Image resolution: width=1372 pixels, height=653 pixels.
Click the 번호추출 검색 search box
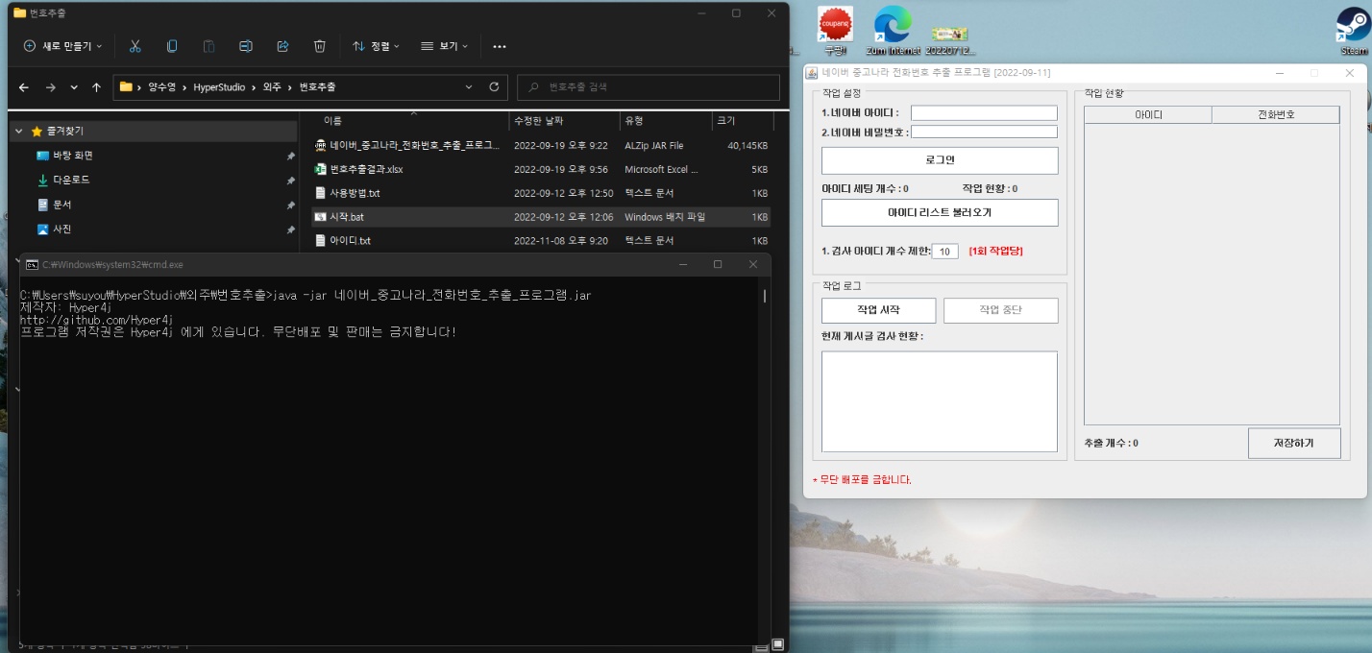point(649,87)
